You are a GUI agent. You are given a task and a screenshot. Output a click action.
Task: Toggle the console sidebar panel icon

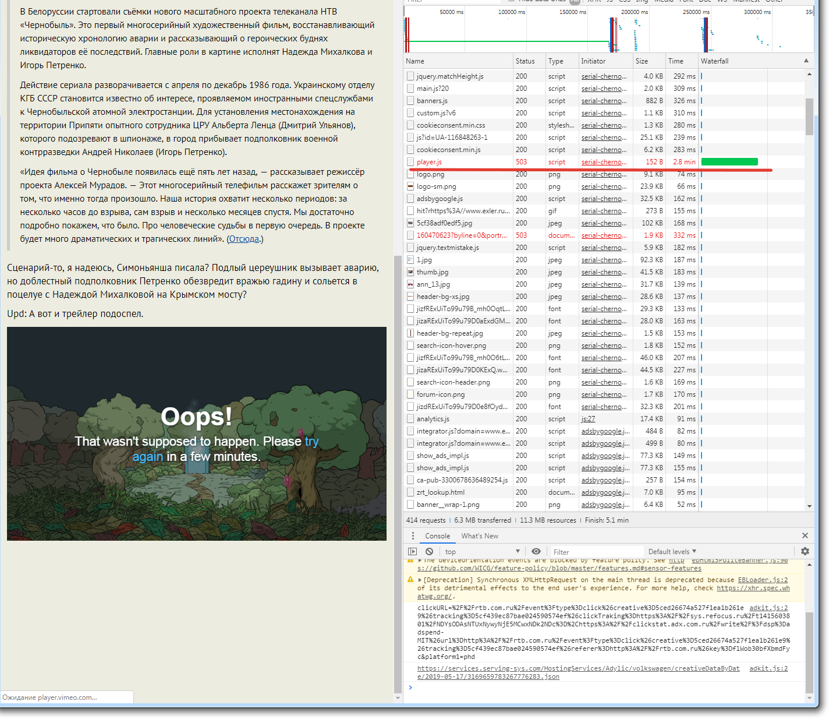(x=412, y=551)
